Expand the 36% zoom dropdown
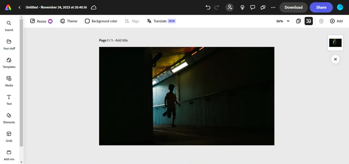This screenshot has width=349, height=164. click(x=283, y=21)
